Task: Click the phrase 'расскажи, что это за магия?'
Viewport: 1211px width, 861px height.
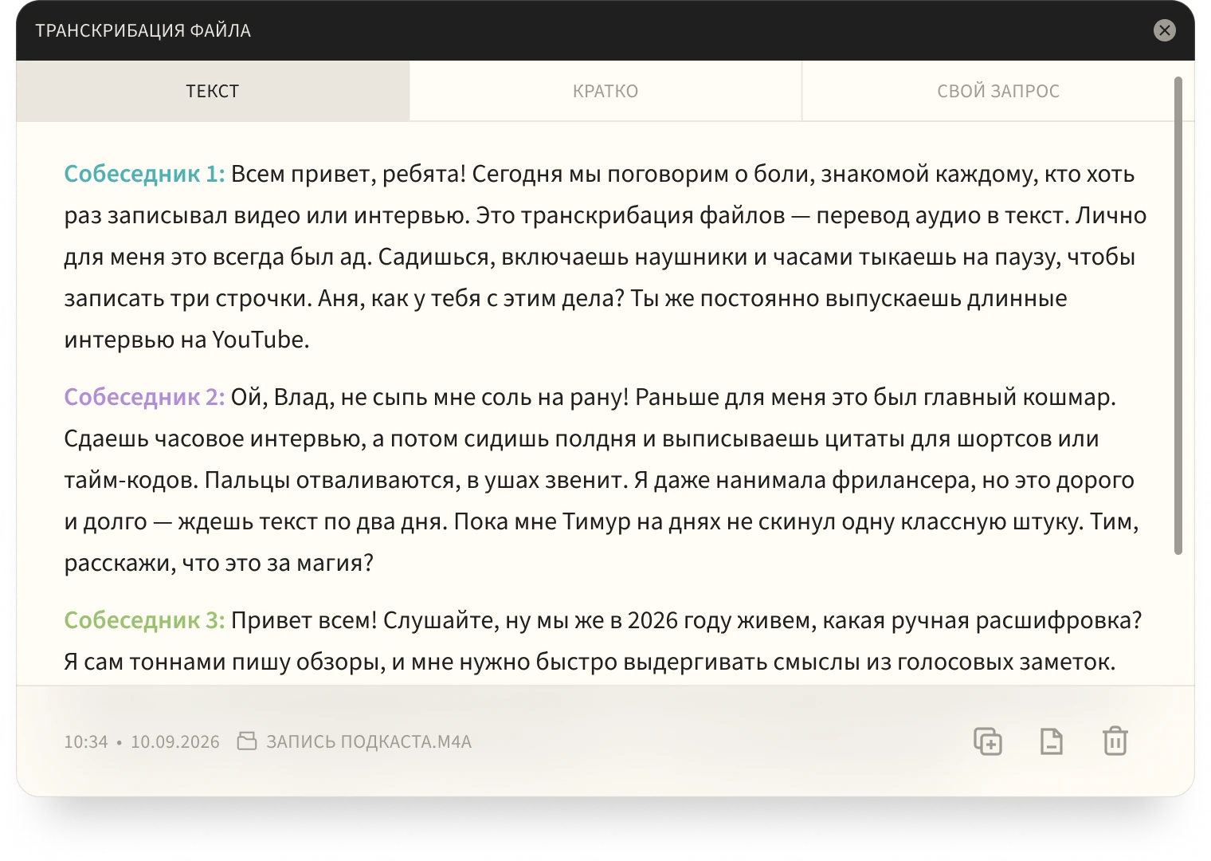Action: click(219, 563)
